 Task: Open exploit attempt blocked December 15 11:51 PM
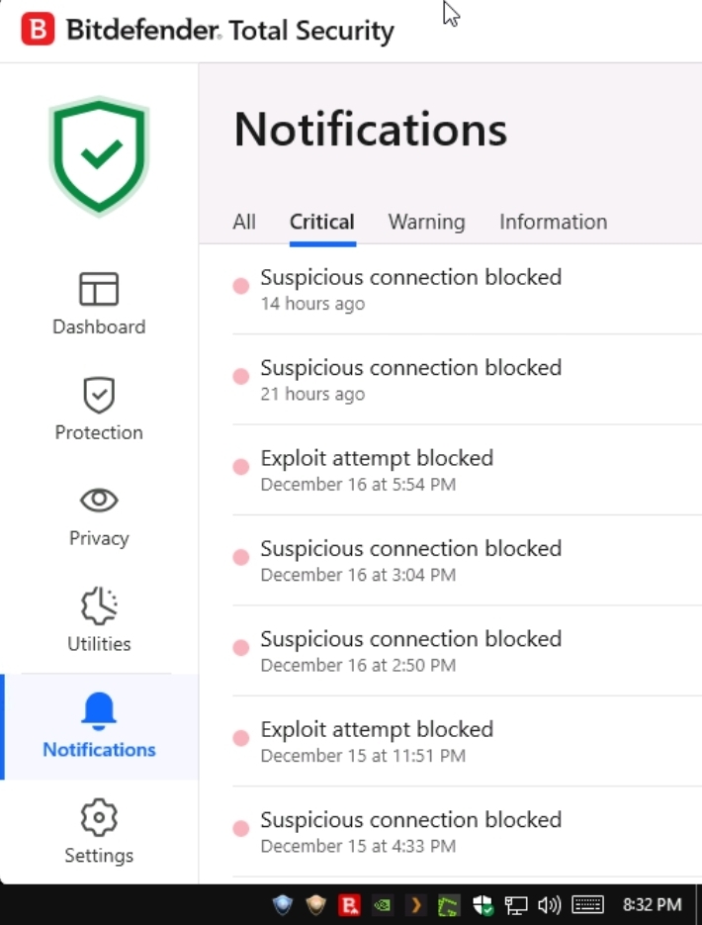(x=377, y=740)
